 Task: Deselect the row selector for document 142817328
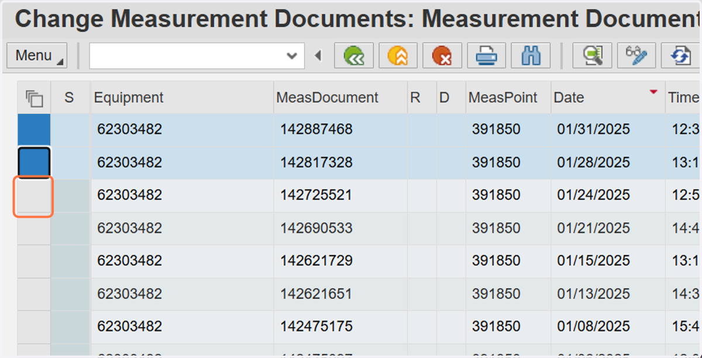click(35, 163)
